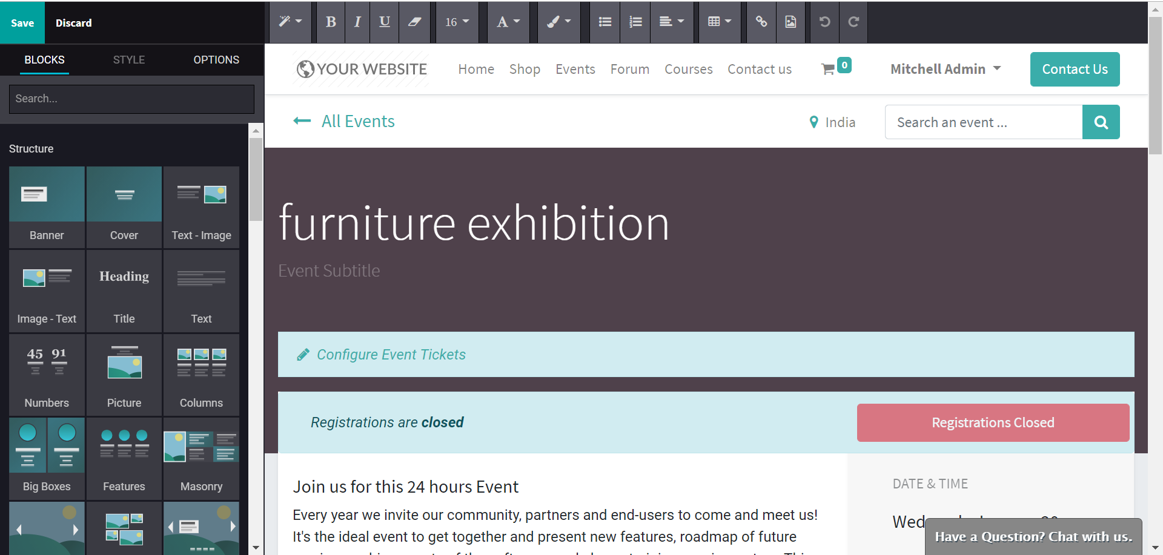
Task: Open the font color A dropdown
Action: coord(508,22)
